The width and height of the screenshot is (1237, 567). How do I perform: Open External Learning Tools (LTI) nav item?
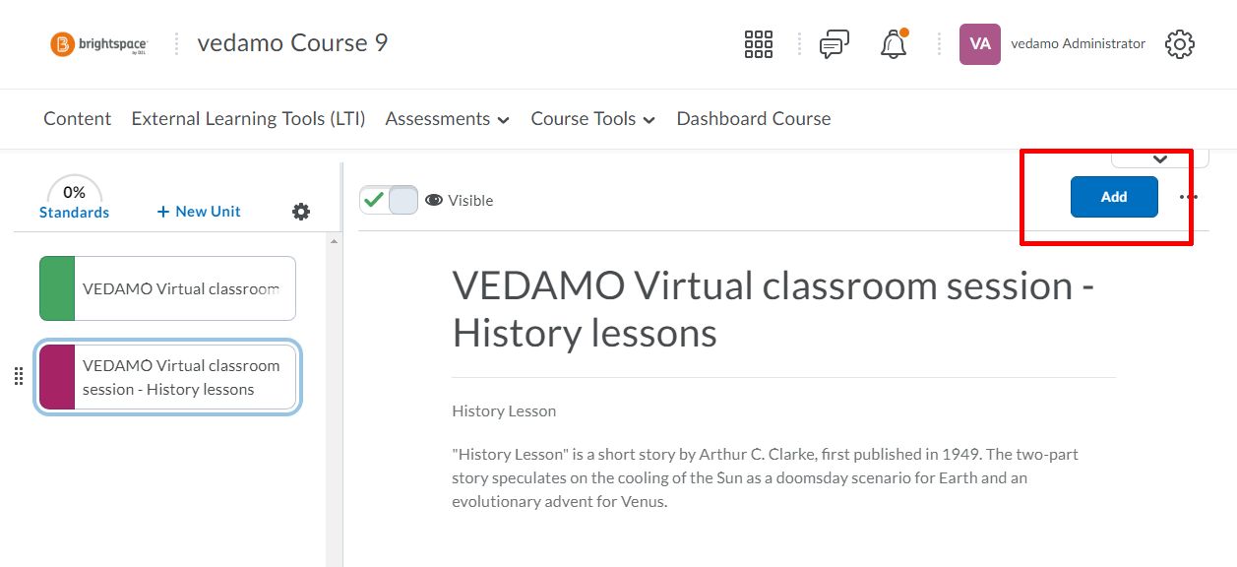point(248,119)
